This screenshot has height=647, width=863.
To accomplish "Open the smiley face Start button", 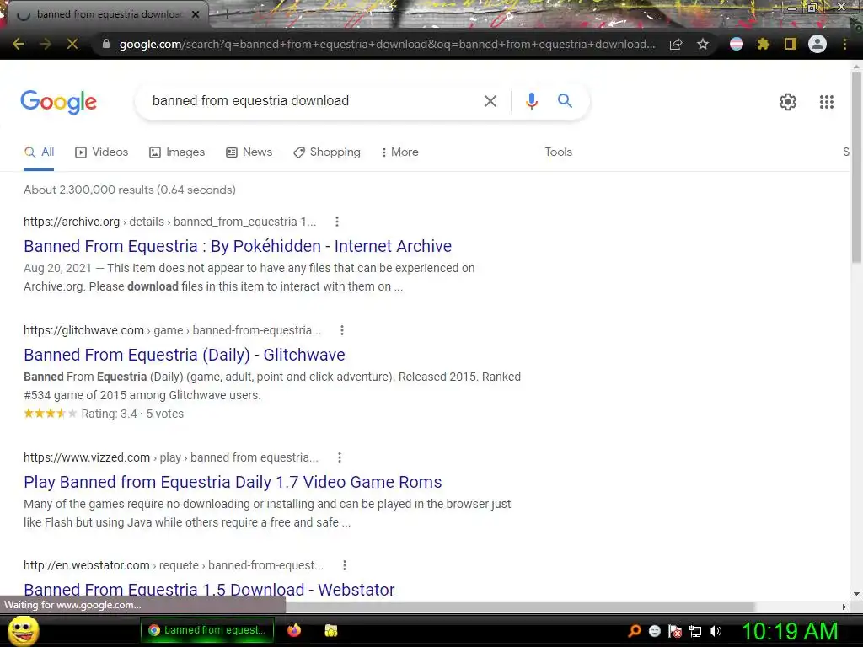I will click(23, 630).
